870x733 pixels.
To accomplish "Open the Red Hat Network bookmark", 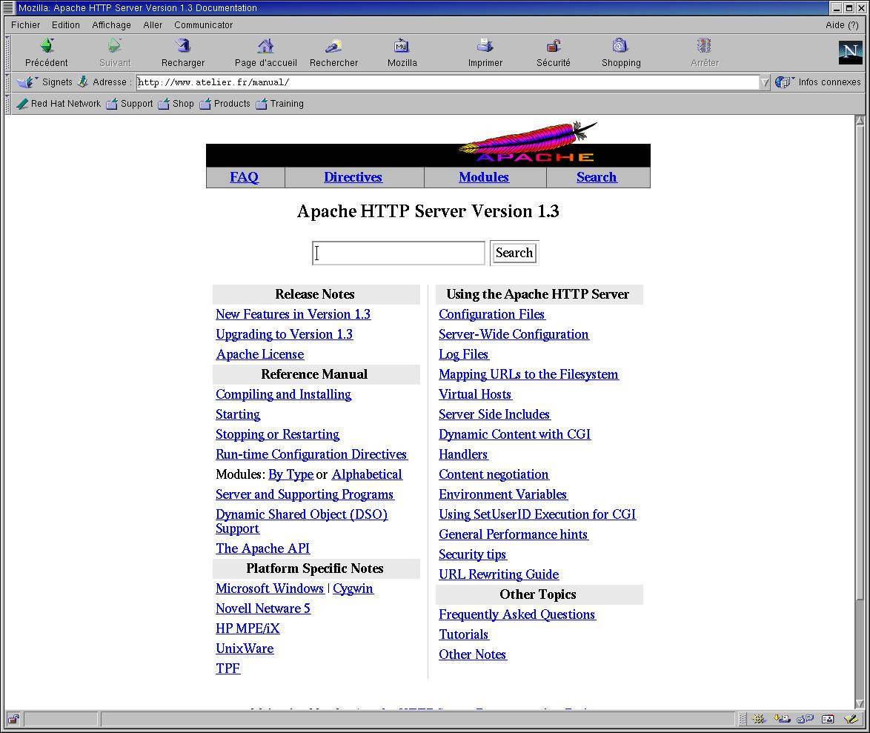I will point(59,104).
